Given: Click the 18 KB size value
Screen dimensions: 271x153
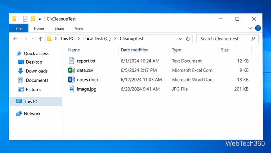Looking at the screenshot, I should click(x=243, y=80).
